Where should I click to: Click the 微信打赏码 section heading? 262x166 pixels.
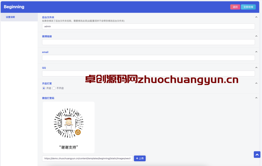48,98
